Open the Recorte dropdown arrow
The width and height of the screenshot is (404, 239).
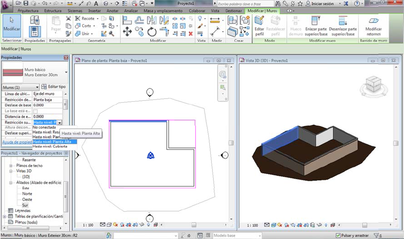[x=97, y=19]
